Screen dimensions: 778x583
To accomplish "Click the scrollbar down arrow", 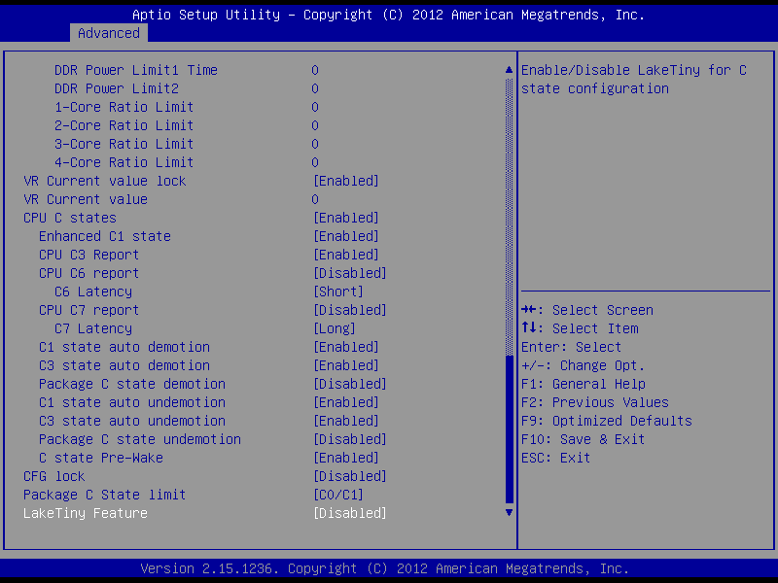I will [x=508, y=511].
